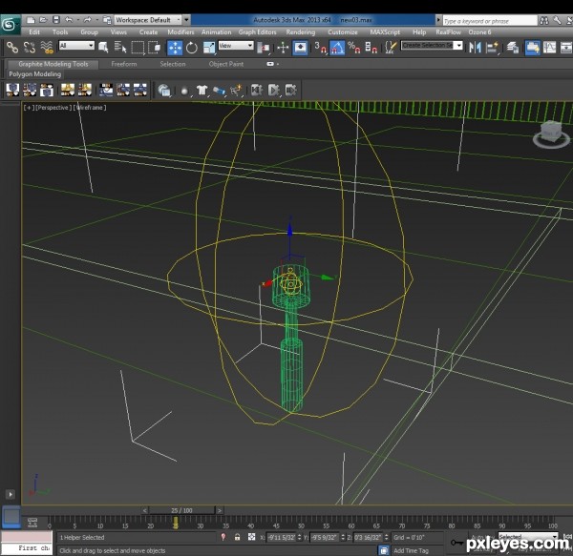Click the time slider next frame arrow
The height and width of the screenshot is (556, 573).
220,510
